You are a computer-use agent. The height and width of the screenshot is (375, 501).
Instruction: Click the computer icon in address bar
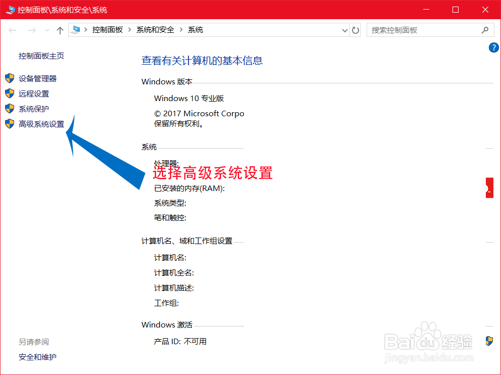pos(76,30)
